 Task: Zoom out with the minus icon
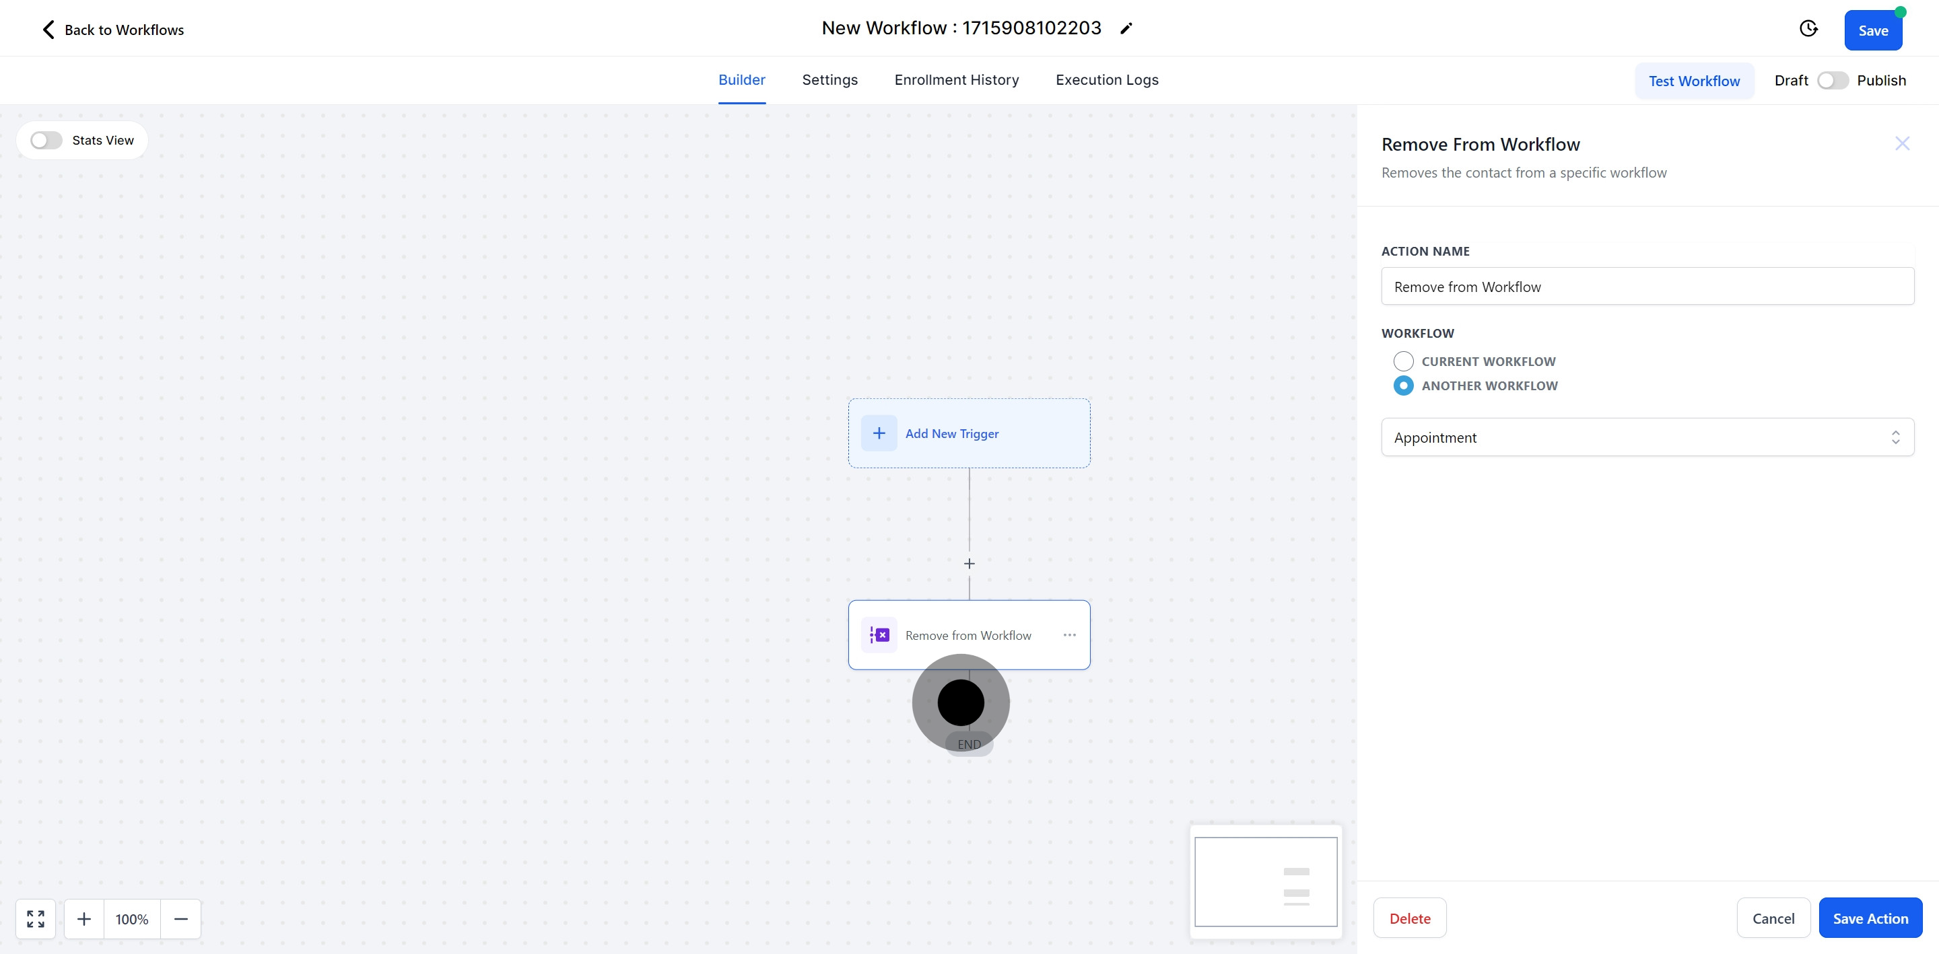[180, 918]
